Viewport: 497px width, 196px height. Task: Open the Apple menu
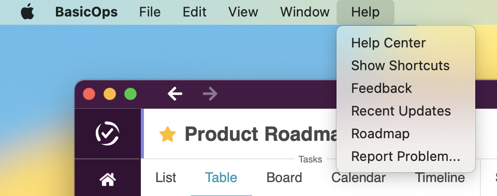[x=27, y=12]
